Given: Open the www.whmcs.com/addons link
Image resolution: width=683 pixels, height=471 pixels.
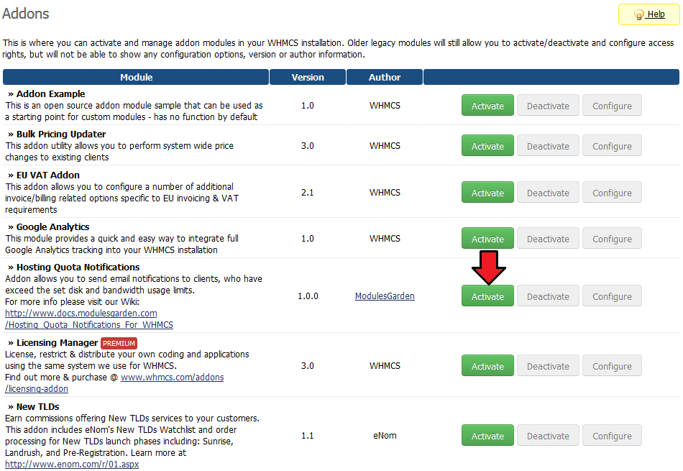Looking at the screenshot, I should 172,378.
